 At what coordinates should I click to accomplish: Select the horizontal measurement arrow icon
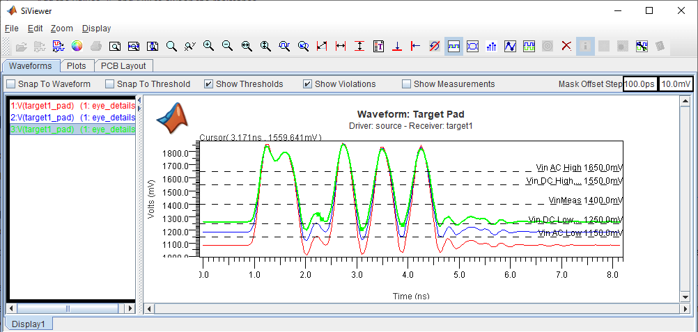coord(341,46)
